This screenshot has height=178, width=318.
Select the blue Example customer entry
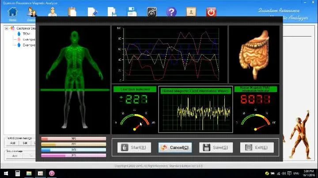coord(29,45)
